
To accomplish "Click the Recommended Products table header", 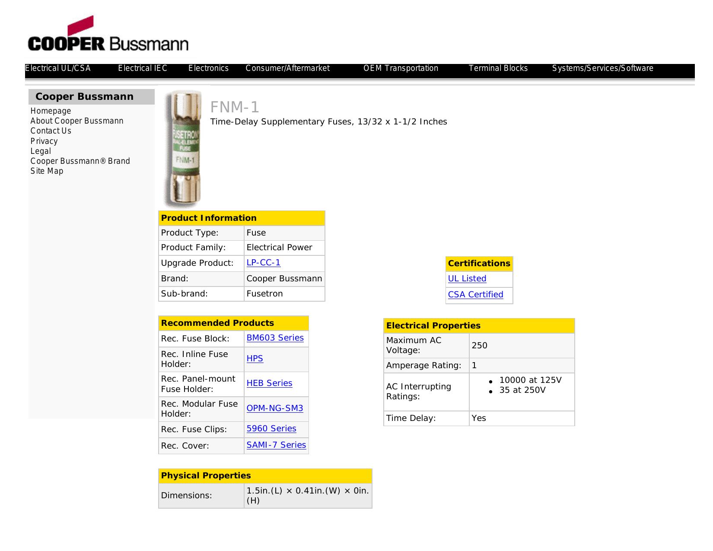I will coord(233,323).
